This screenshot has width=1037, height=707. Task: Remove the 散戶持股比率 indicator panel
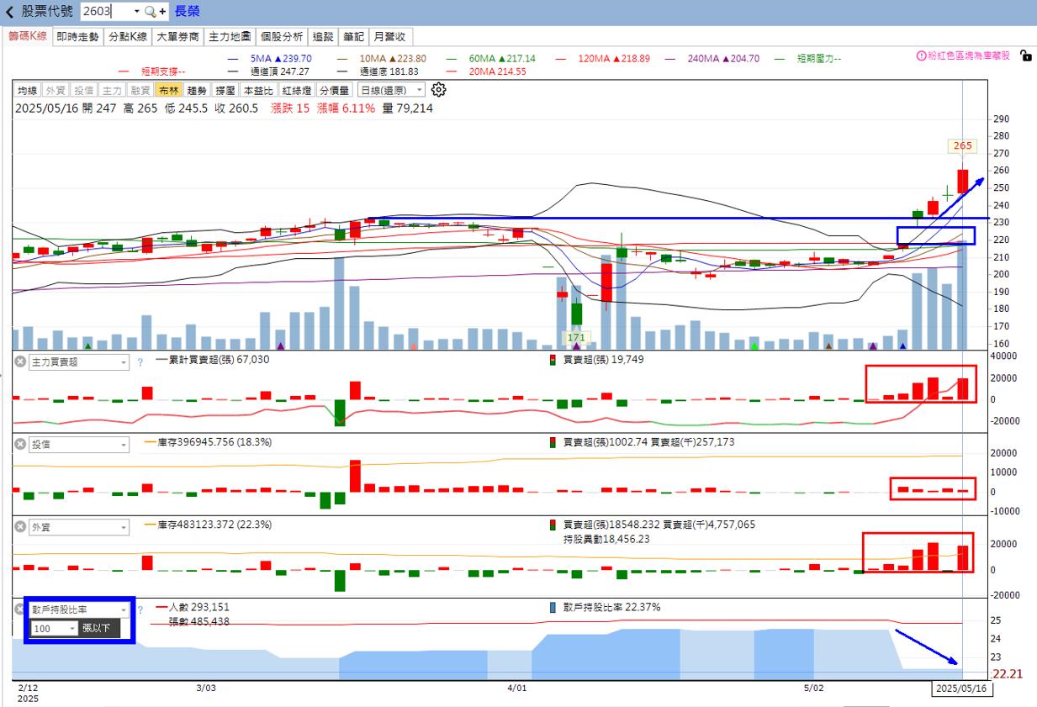(20, 609)
